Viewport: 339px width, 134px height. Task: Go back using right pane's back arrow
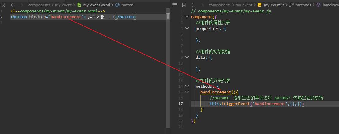(x=193, y=5)
